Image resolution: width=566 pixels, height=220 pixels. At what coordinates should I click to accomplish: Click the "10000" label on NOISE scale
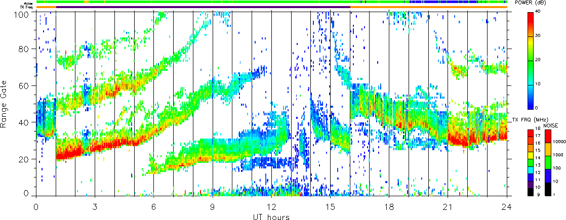[559, 142]
